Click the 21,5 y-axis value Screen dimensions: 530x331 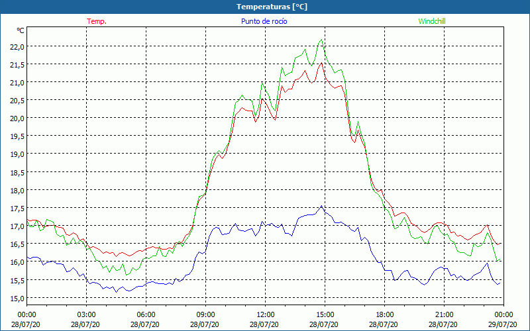[18, 64]
